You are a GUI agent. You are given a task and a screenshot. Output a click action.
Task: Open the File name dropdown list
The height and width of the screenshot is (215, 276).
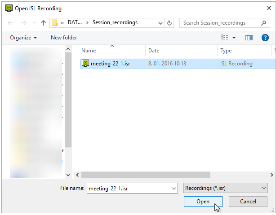pyautogui.click(x=174, y=189)
